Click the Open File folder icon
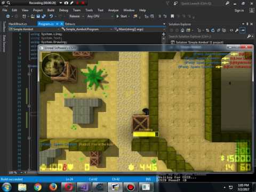256x192 pixels. (33, 16)
